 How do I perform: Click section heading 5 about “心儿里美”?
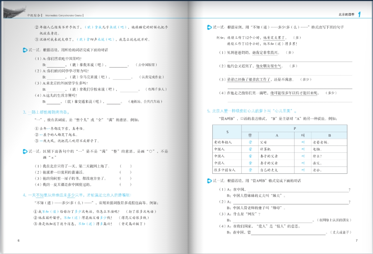[x=252, y=111]
